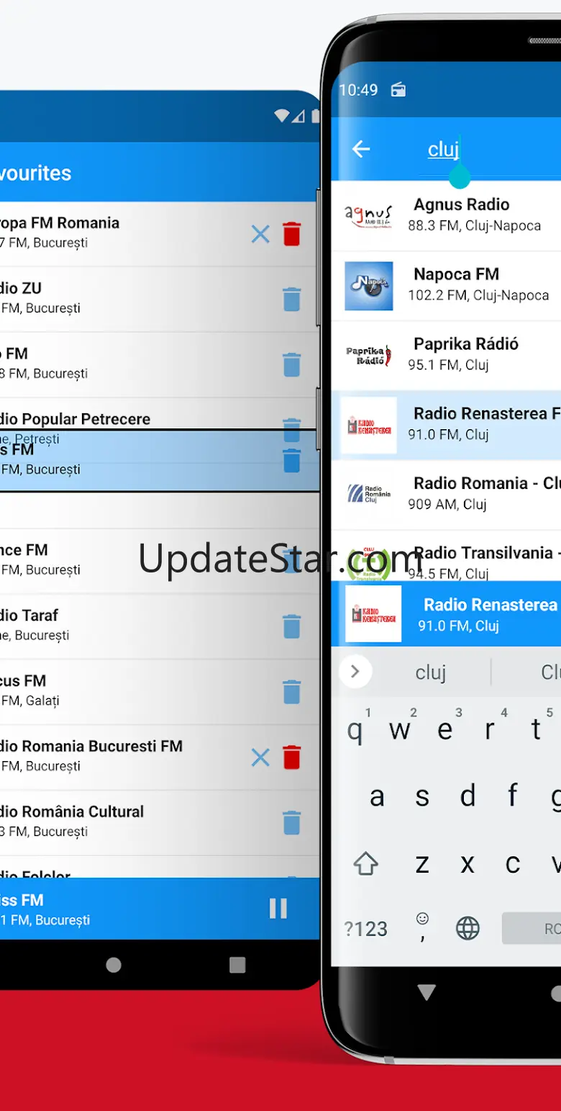Viewport: 561px width, 1111px height.
Task: Choose Paprika Rádió 95.1 FM
Action: coord(446,355)
